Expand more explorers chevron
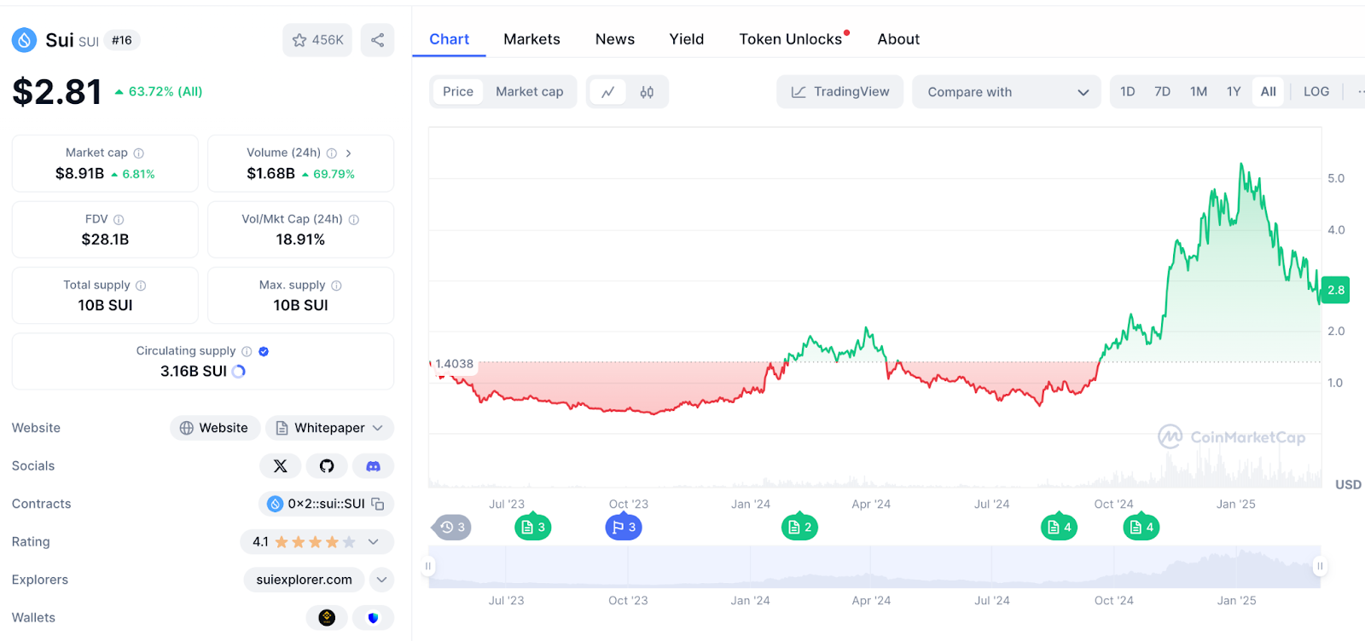The image size is (1365, 641). pos(381,580)
